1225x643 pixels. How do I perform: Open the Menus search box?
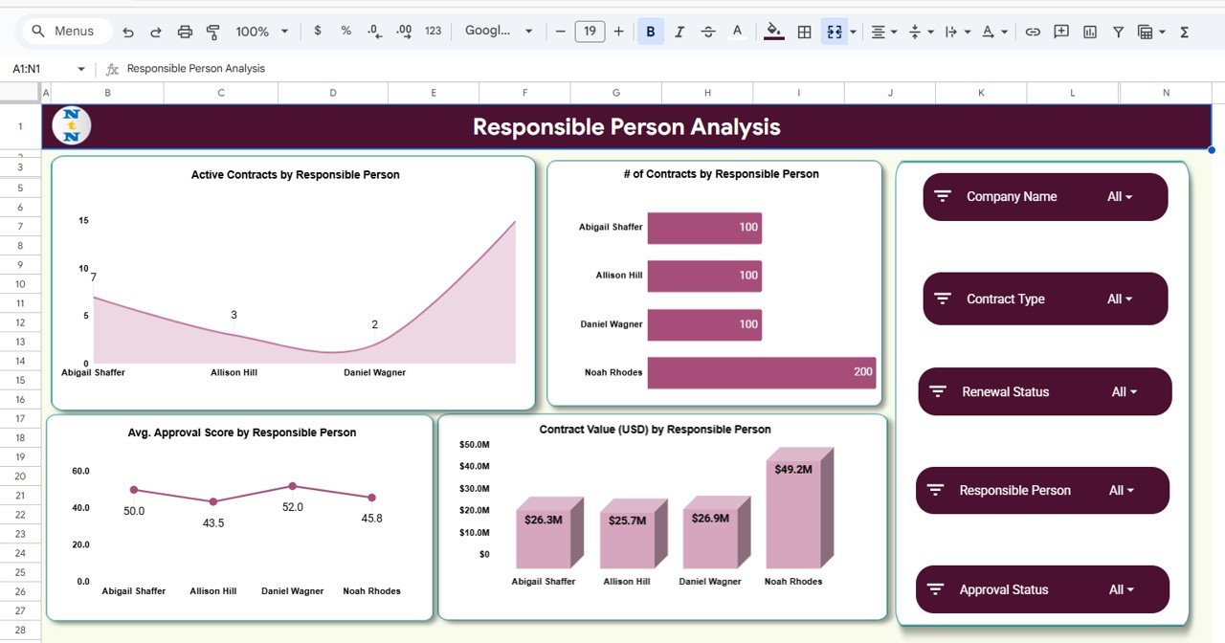point(64,31)
